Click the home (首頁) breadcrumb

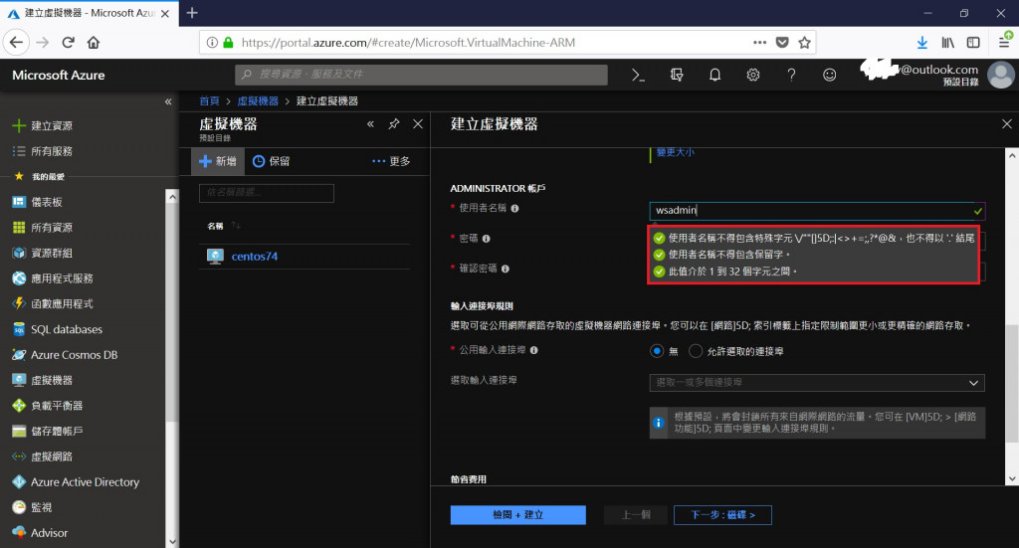pos(209,100)
